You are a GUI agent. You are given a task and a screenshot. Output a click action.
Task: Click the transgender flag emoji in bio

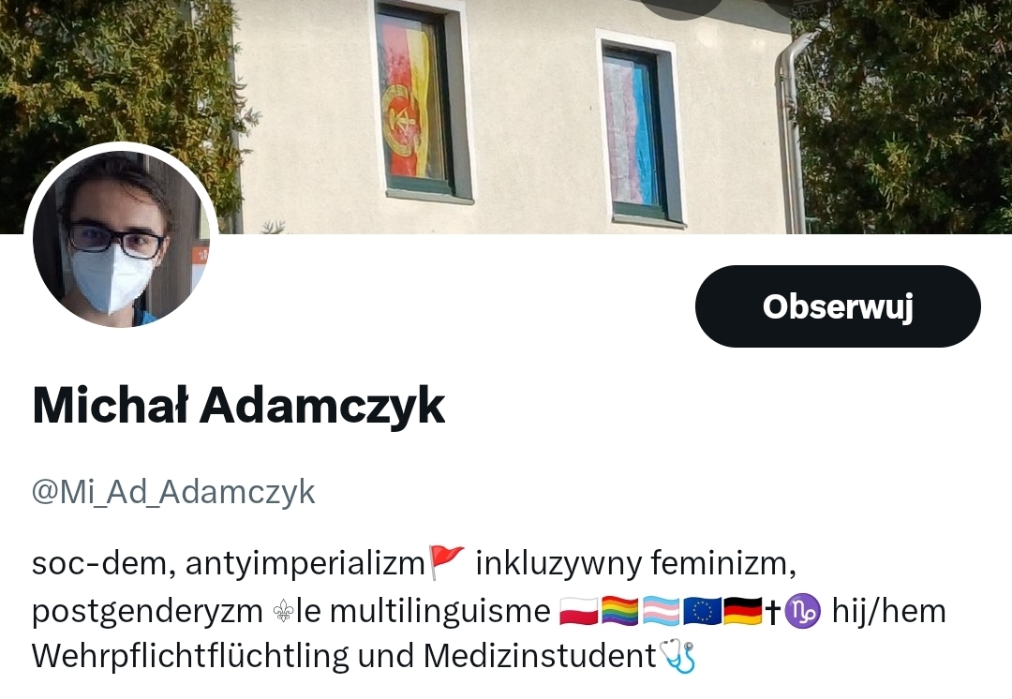[x=662, y=611]
